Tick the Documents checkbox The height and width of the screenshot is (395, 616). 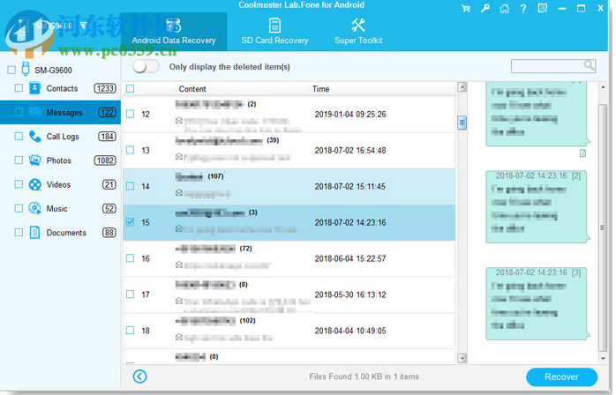click(19, 233)
